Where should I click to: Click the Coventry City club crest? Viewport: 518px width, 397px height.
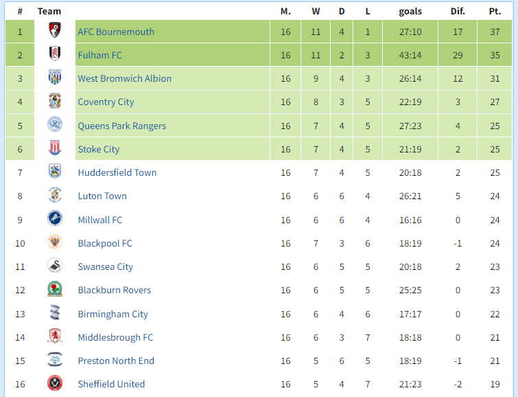point(55,101)
